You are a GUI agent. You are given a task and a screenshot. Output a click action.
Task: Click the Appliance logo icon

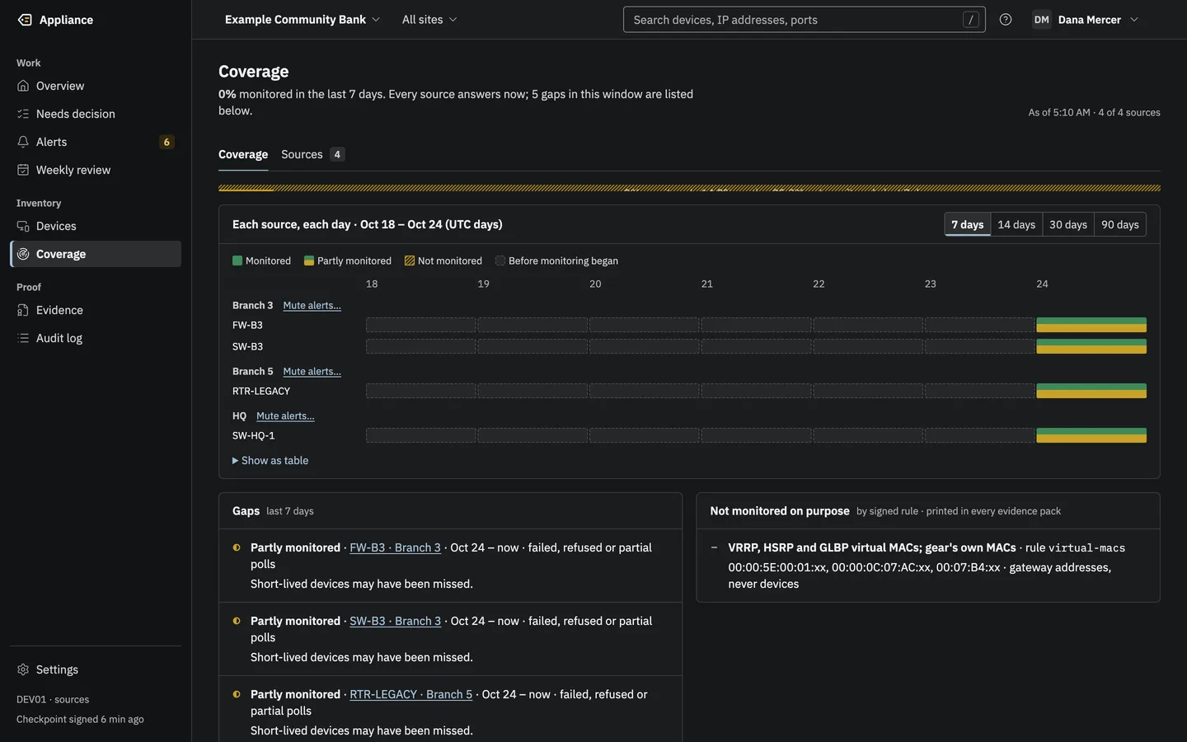point(25,20)
